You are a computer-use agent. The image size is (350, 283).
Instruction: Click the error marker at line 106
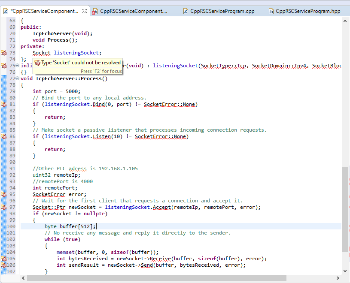click(4, 265)
